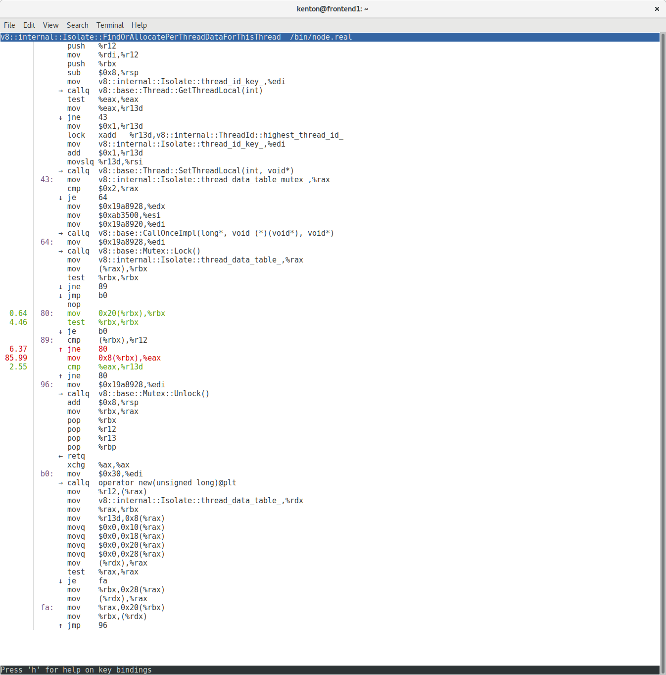Click the vertical scrollbar on the right

pyautogui.click(x=663, y=347)
